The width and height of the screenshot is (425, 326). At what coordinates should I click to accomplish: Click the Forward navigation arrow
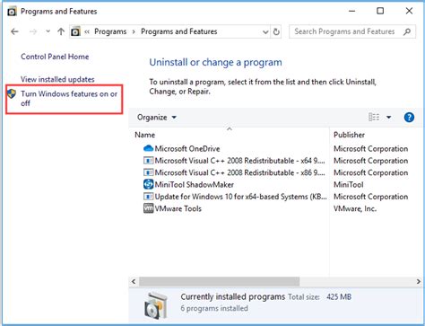pos(33,31)
